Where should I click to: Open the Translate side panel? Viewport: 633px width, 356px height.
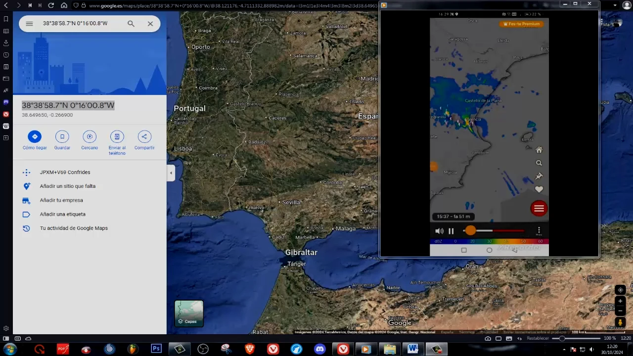click(6, 90)
